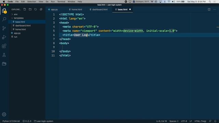Click the 100% battery indicator in menu bar
219x123 pixels.
coord(180,1)
